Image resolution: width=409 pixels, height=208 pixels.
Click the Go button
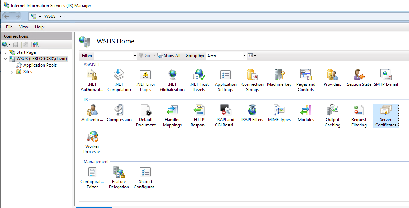click(x=145, y=56)
